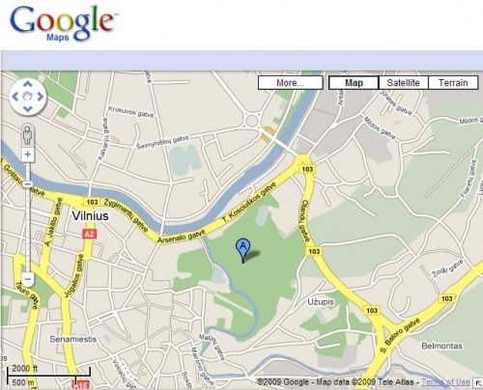Click the blue marker A pin
The height and width of the screenshot is (390, 483).
coord(243,251)
